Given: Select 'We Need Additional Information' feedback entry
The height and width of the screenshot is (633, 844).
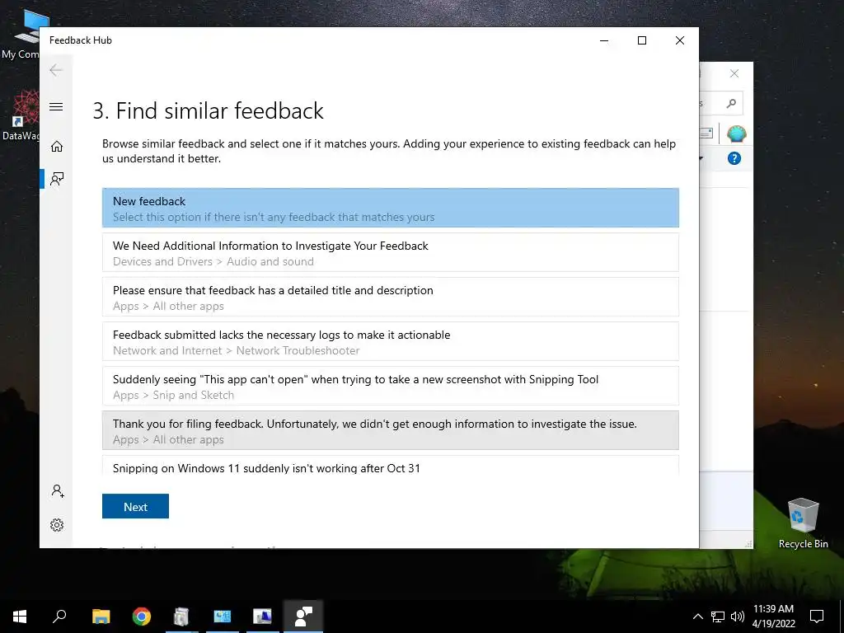Looking at the screenshot, I should click(390, 252).
